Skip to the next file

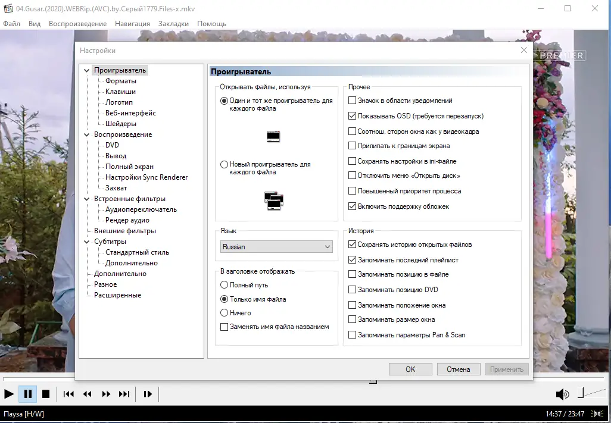click(124, 394)
